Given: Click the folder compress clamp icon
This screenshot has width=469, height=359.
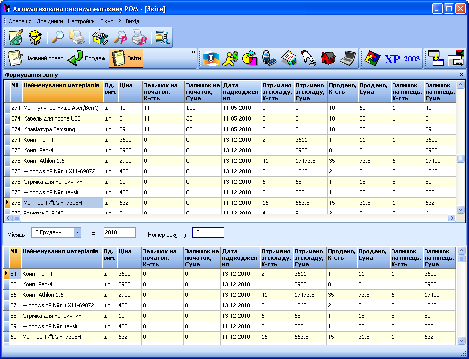Looking at the screenshot, I should pyautogui.click(x=162, y=37).
